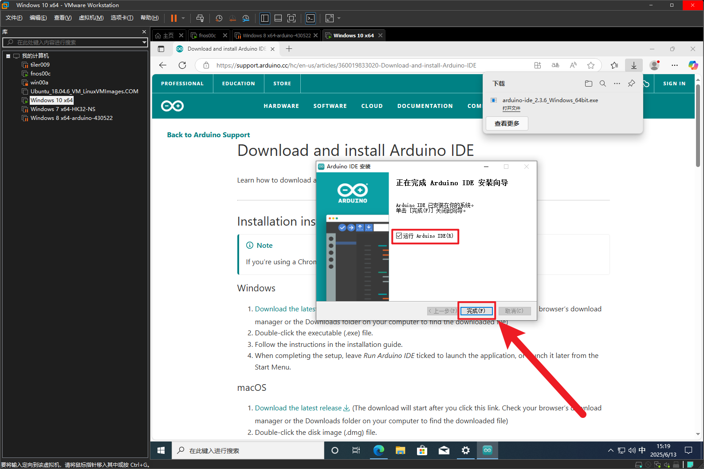Show hidden icons chevron in system tray
Viewport: 704px width, 469px height.
click(x=611, y=450)
